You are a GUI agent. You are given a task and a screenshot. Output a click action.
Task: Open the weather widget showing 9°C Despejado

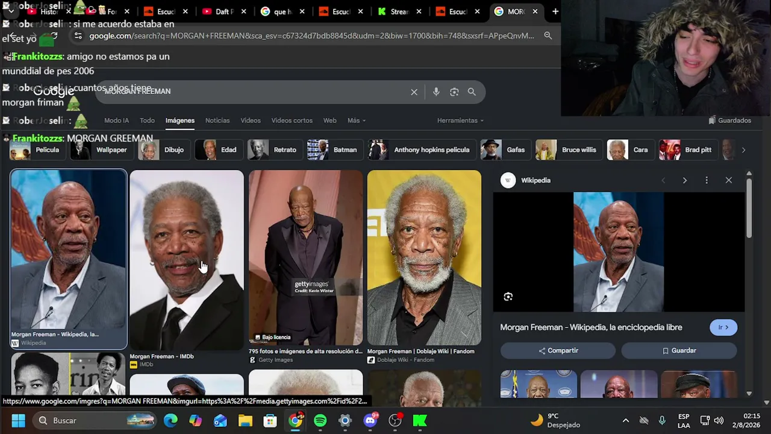click(555, 420)
